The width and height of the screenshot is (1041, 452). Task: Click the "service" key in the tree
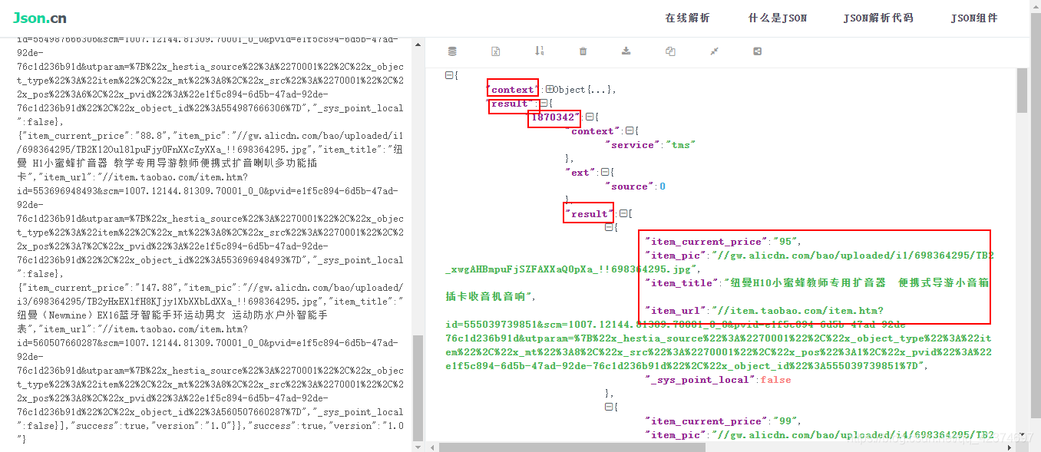633,145
